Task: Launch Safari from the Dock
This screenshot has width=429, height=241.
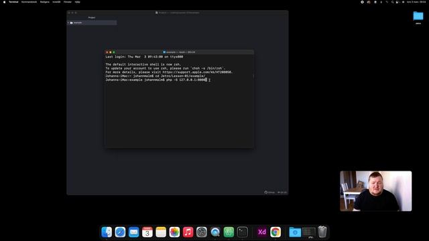Action: click(120, 232)
